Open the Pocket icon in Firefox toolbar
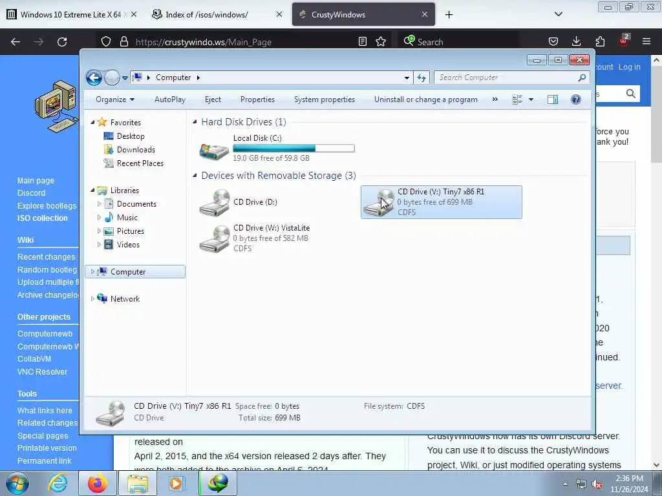662x496 pixels. (x=553, y=41)
